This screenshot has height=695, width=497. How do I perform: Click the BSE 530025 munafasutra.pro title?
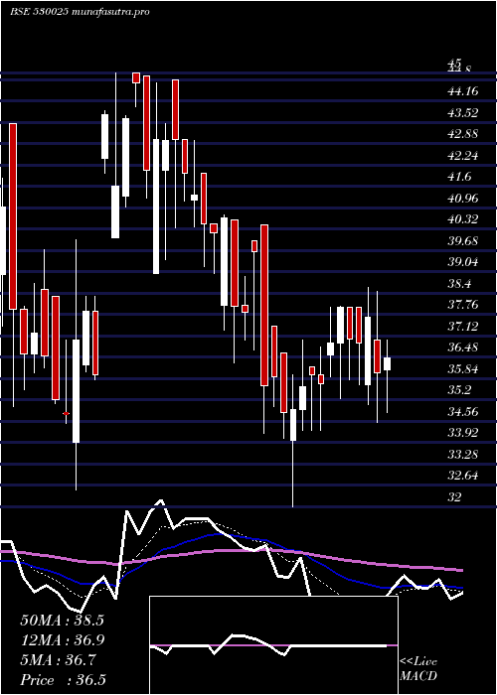pyautogui.click(x=80, y=12)
